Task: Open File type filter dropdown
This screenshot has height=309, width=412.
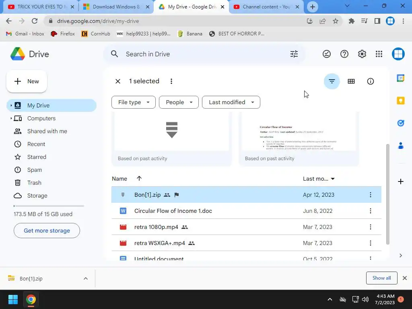Action: tap(134, 102)
